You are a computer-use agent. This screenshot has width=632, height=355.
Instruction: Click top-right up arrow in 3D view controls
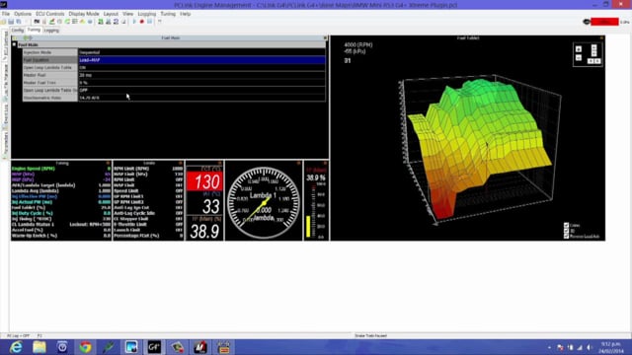(593, 47)
